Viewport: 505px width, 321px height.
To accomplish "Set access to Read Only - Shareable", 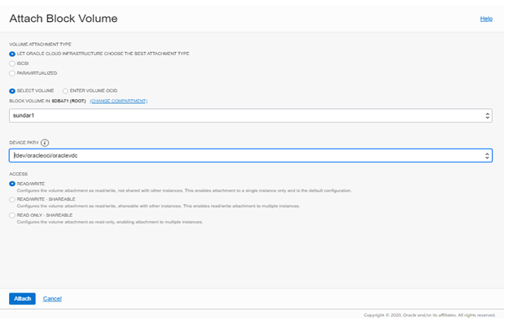I will pos(12,215).
